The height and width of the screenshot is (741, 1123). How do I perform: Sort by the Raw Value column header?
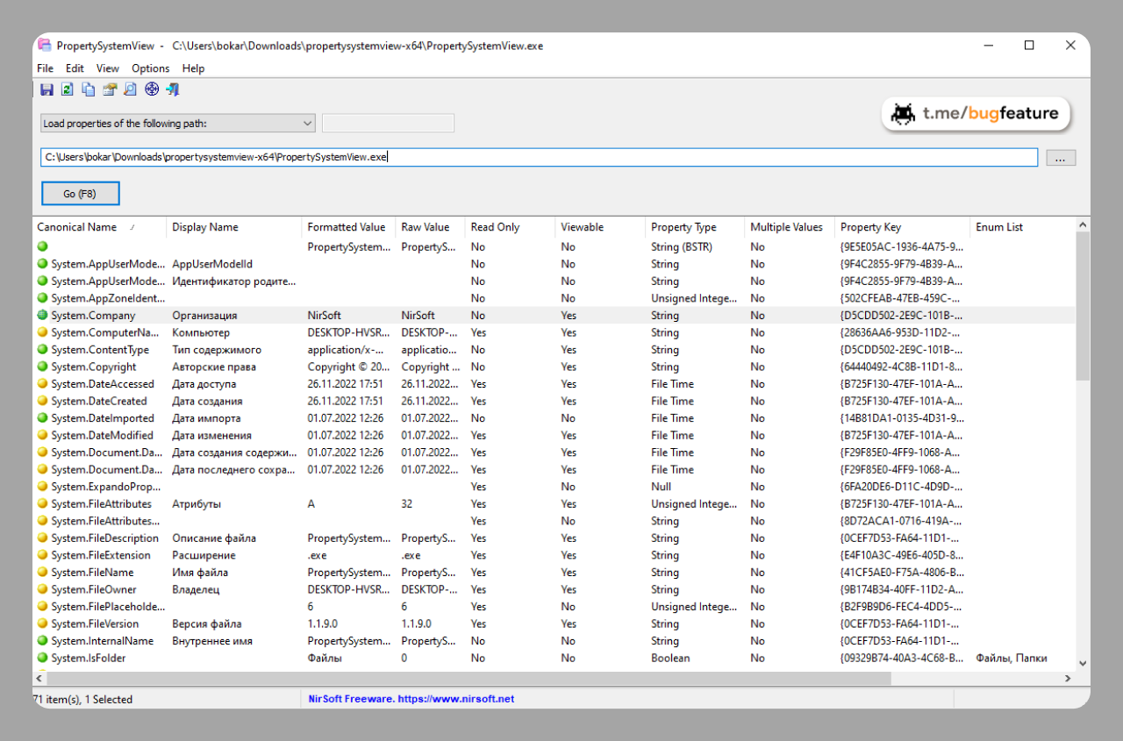(x=430, y=227)
